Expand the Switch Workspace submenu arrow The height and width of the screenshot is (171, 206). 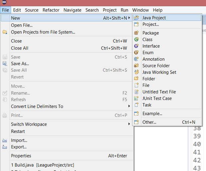[x=129, y=124]
